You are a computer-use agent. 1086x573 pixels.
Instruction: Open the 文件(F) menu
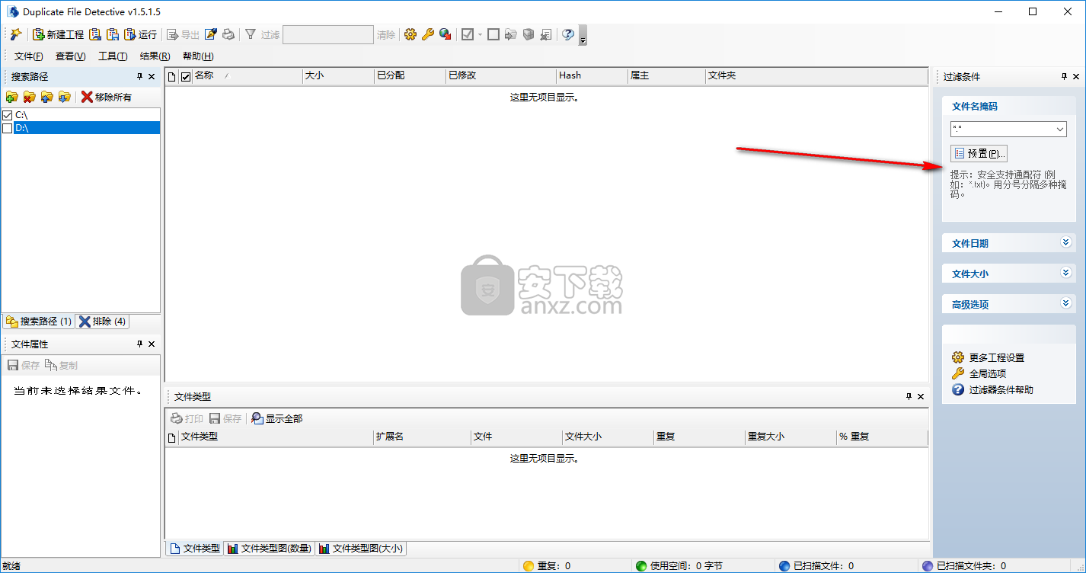(x=29, y=56)
